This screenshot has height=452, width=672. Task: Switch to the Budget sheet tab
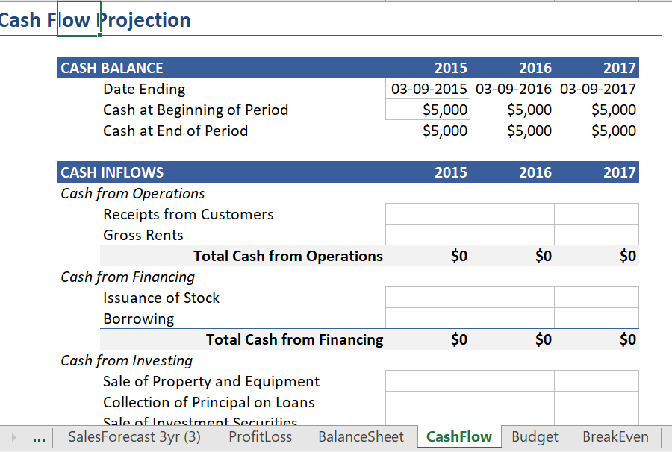pyautogui.click(x=535, y=436)
